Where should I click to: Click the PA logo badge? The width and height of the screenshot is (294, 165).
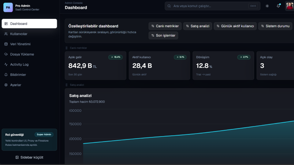8,8
